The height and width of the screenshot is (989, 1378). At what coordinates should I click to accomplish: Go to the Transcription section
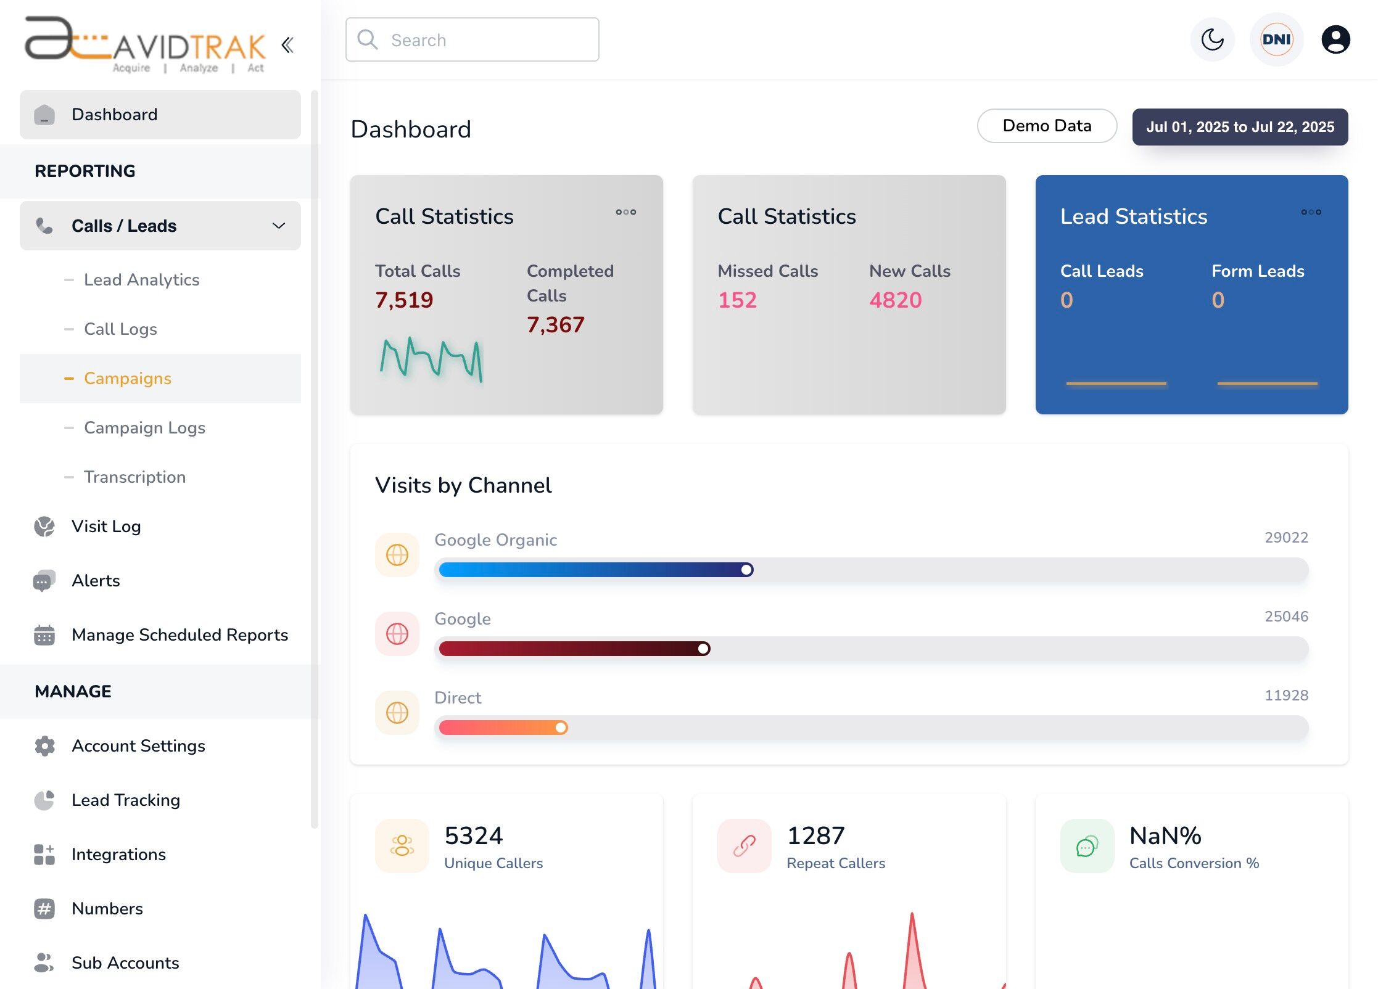134,477
